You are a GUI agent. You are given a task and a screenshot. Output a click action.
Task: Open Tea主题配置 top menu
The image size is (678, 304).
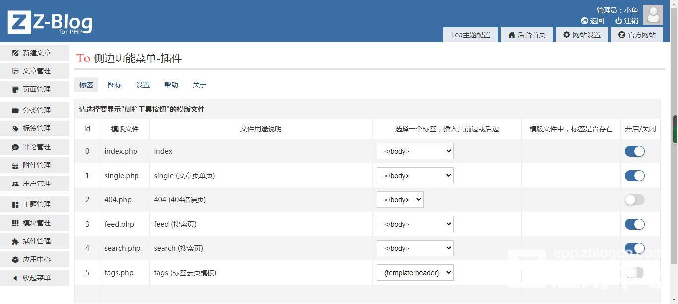click(x=471, y=35)
